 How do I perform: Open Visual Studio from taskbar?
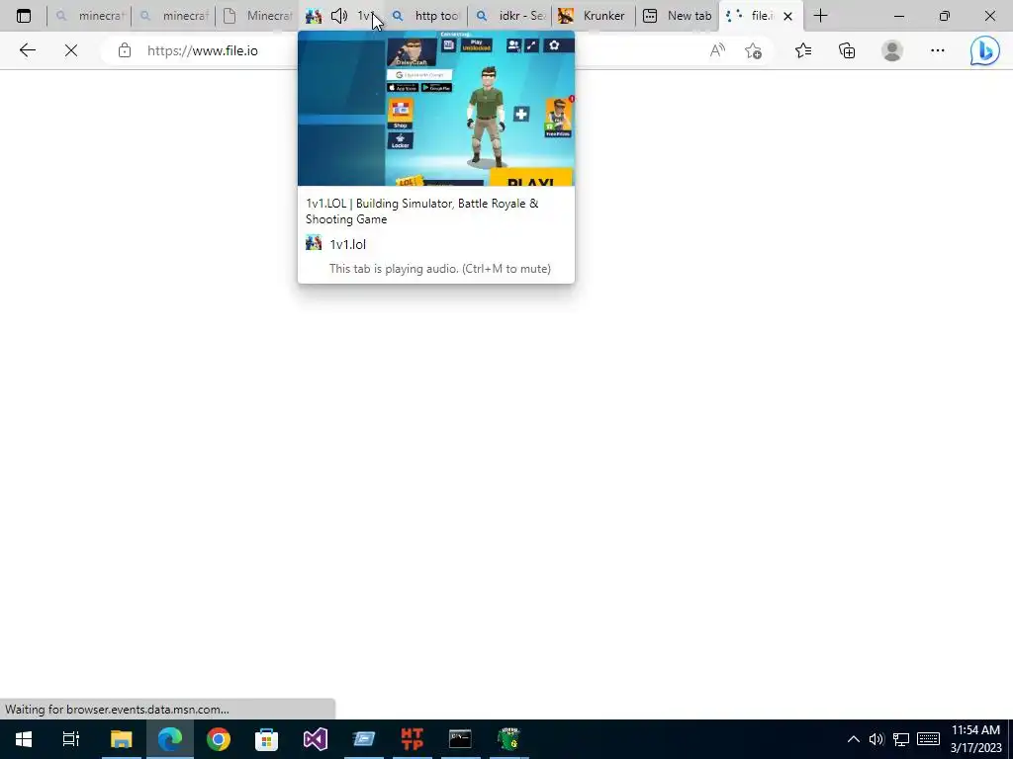coord(316,739)
